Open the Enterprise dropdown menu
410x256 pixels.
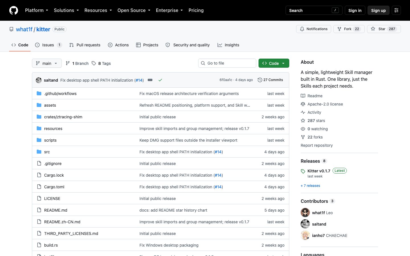[169, 10]
